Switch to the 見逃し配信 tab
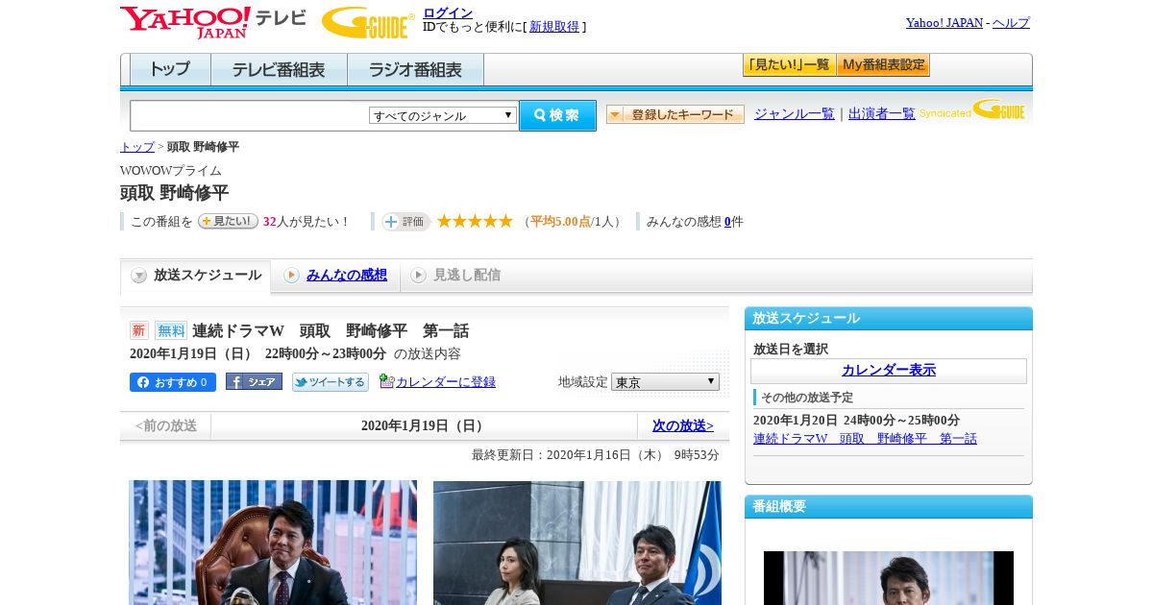 pyautogui.click(x=455, y=276)
